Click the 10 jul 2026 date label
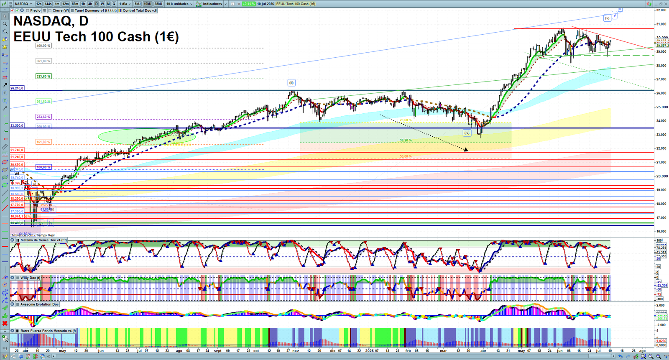The width and height of the screenshot is (669, 360). 266,4
